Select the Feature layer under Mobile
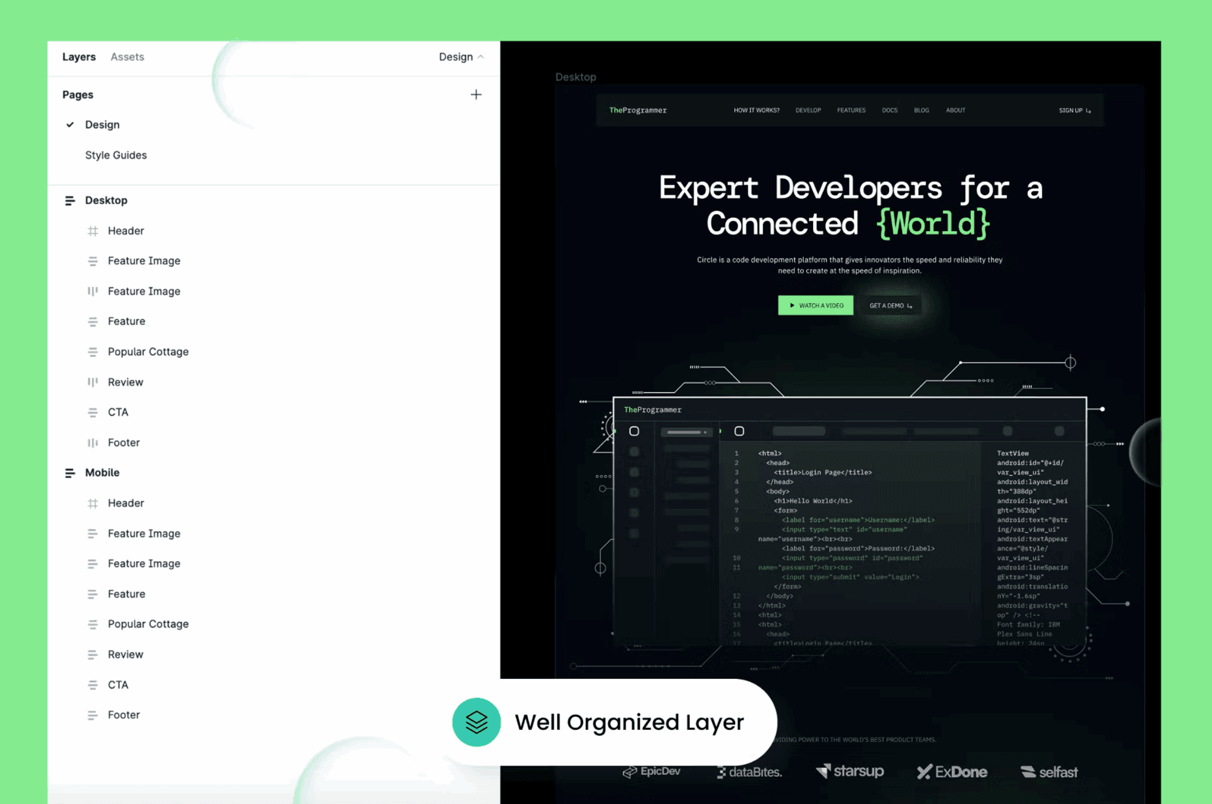The width and height of the screenshot is (1212, 804). pos(126,594)
